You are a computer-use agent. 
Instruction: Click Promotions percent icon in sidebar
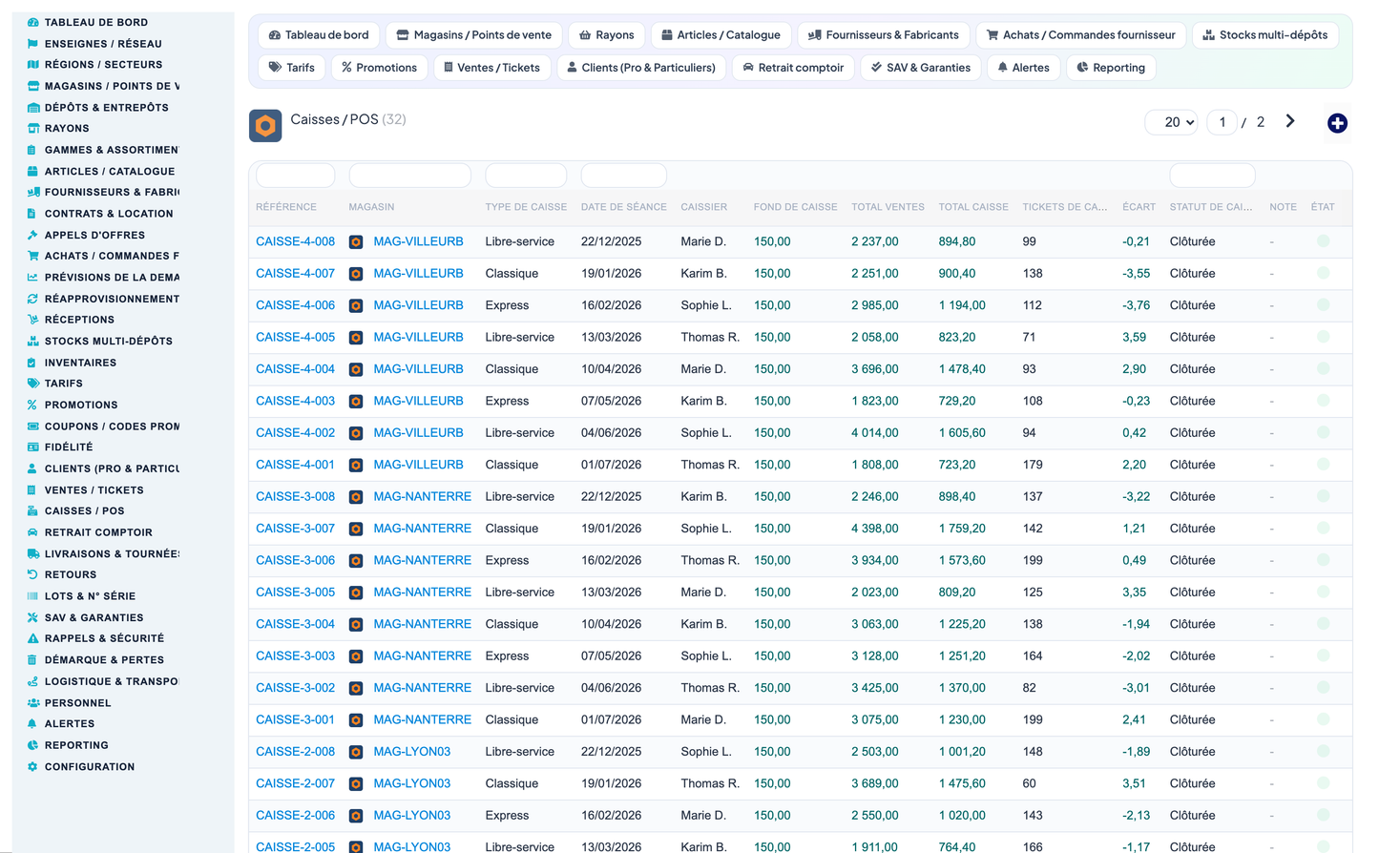coord(32,405)
